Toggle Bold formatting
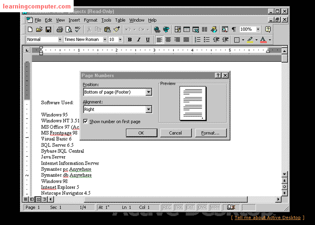Viewport: 315px width, 225px height. [x=130, y=40]
